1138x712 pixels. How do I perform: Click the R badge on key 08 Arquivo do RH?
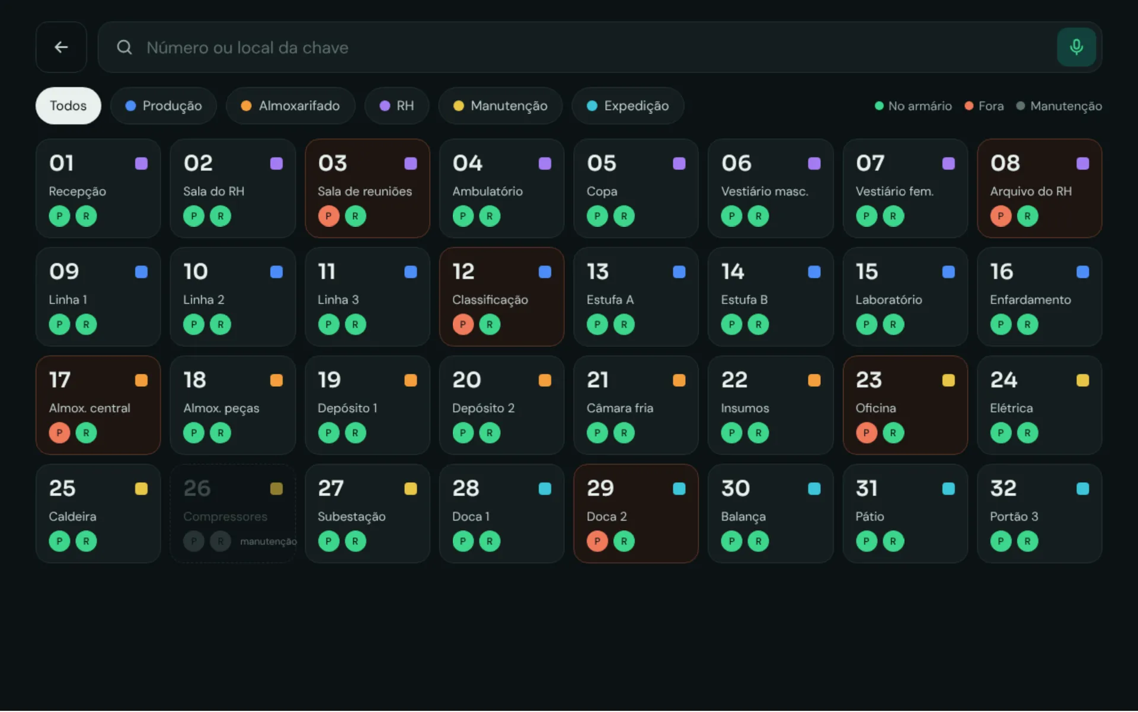[x=1027, y=216]
